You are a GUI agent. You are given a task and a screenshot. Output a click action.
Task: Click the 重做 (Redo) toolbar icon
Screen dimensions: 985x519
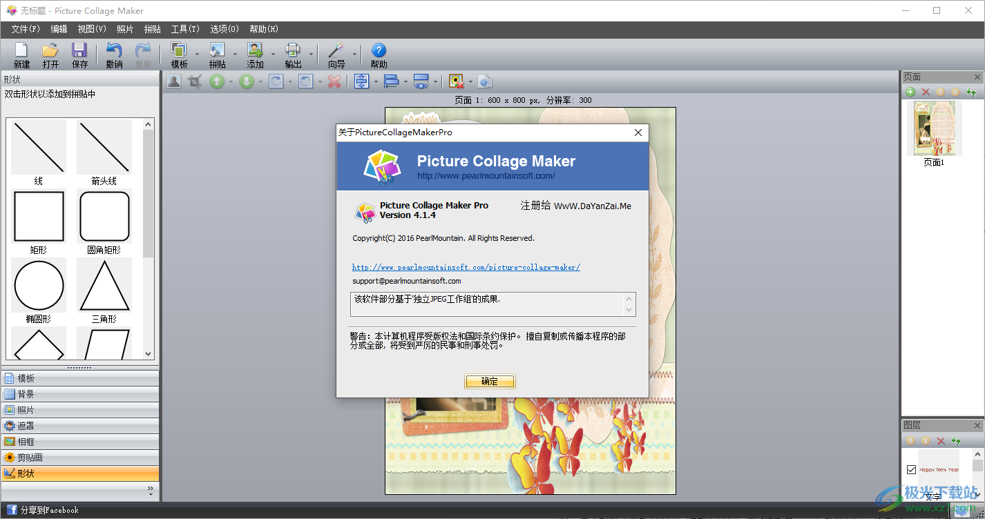click(x=143, y=50)
